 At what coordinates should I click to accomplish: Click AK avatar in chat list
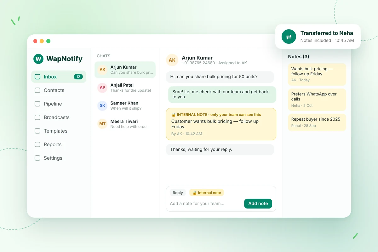[x=102, y=70]
